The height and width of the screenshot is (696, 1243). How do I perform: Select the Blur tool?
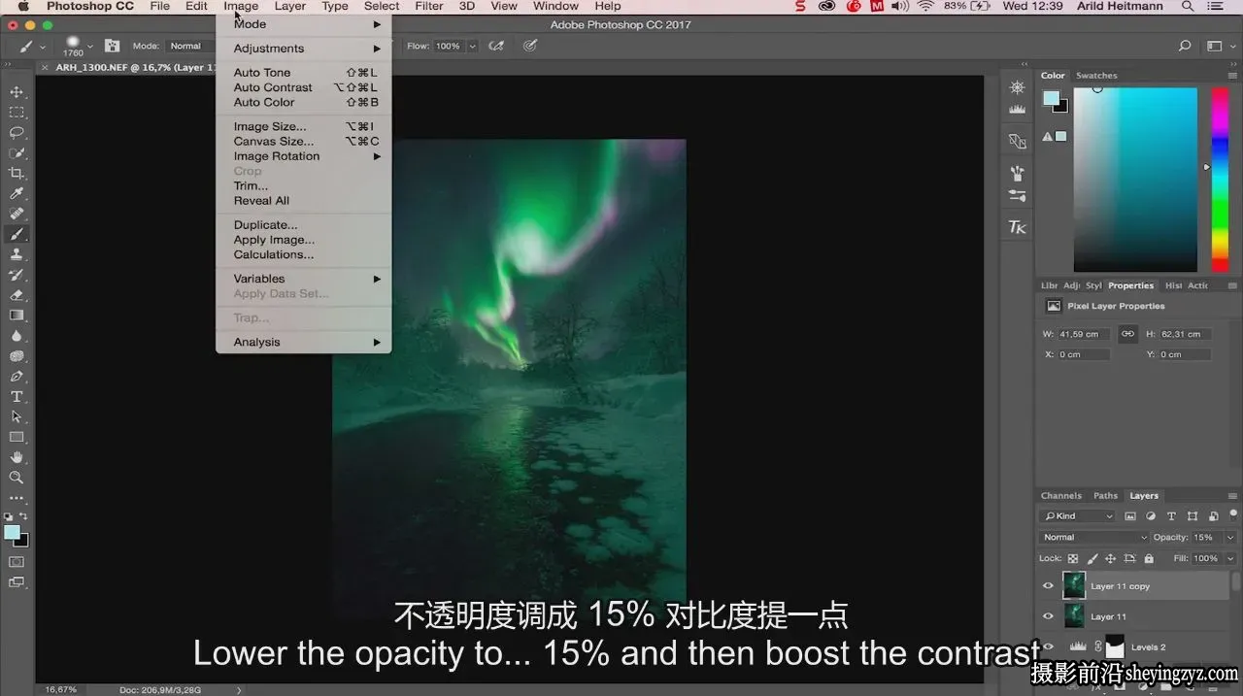[17, 336]
